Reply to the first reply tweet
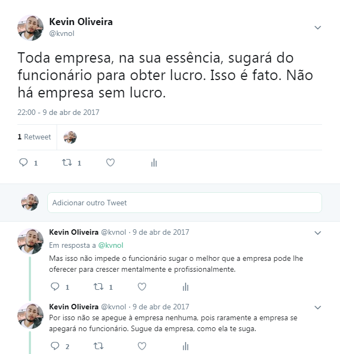The width and height of the screenshot is (340, 354). click(55, 286)
